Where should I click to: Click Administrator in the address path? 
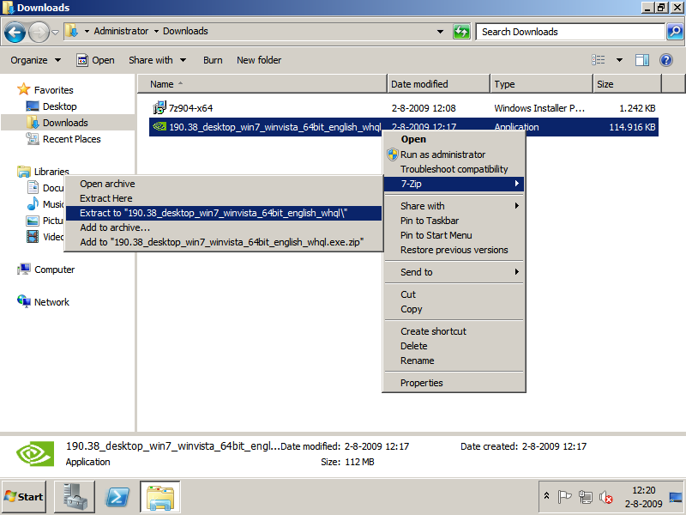click(x=121, y=31)
